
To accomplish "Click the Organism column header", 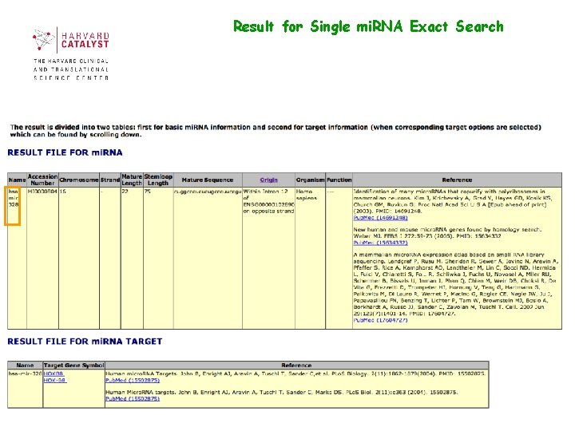I will click(310, 180).
